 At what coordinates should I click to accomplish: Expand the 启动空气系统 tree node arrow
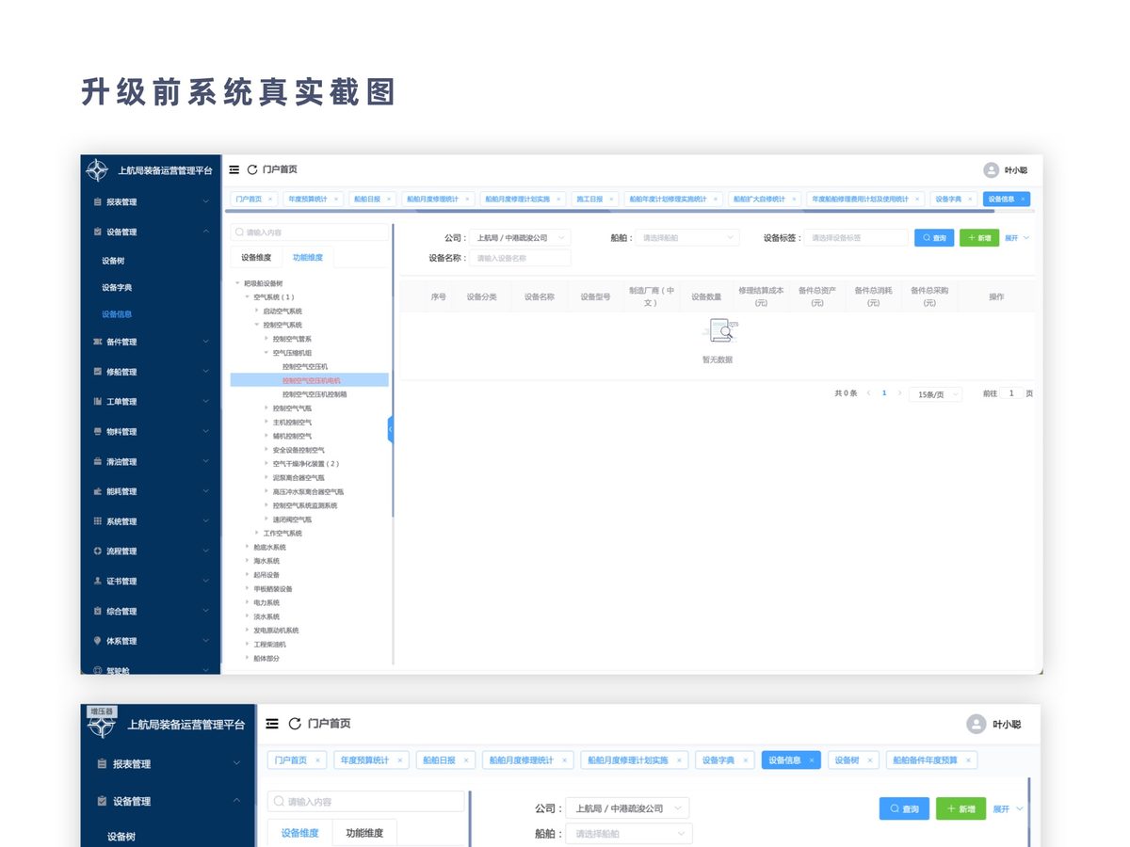tap(257, 311)
